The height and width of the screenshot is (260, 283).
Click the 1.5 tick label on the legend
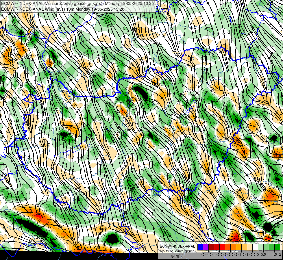click(274, 255)
